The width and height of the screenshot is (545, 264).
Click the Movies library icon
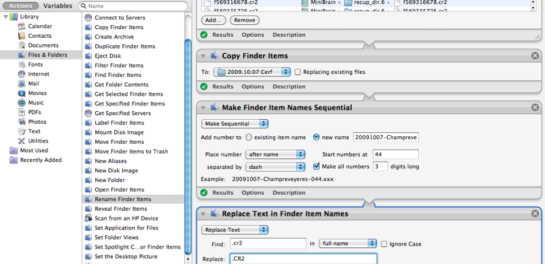[x=21, y=93]
